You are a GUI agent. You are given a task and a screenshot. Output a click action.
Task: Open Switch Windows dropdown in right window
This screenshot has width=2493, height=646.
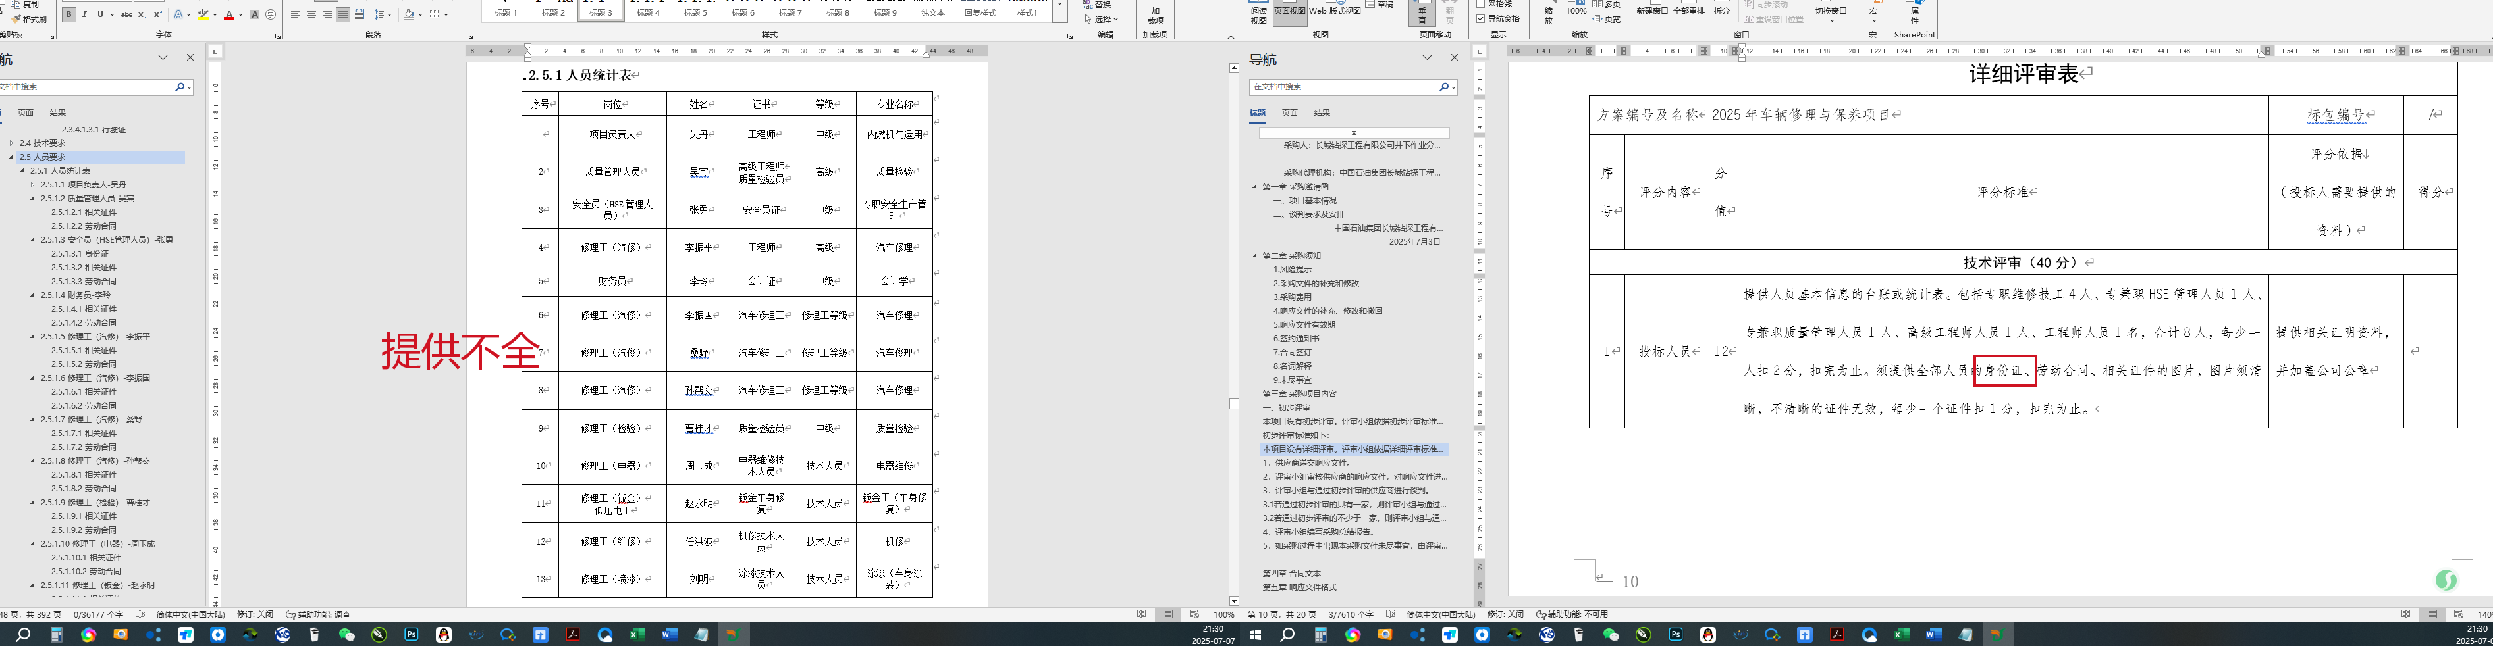pos(1831,14)
